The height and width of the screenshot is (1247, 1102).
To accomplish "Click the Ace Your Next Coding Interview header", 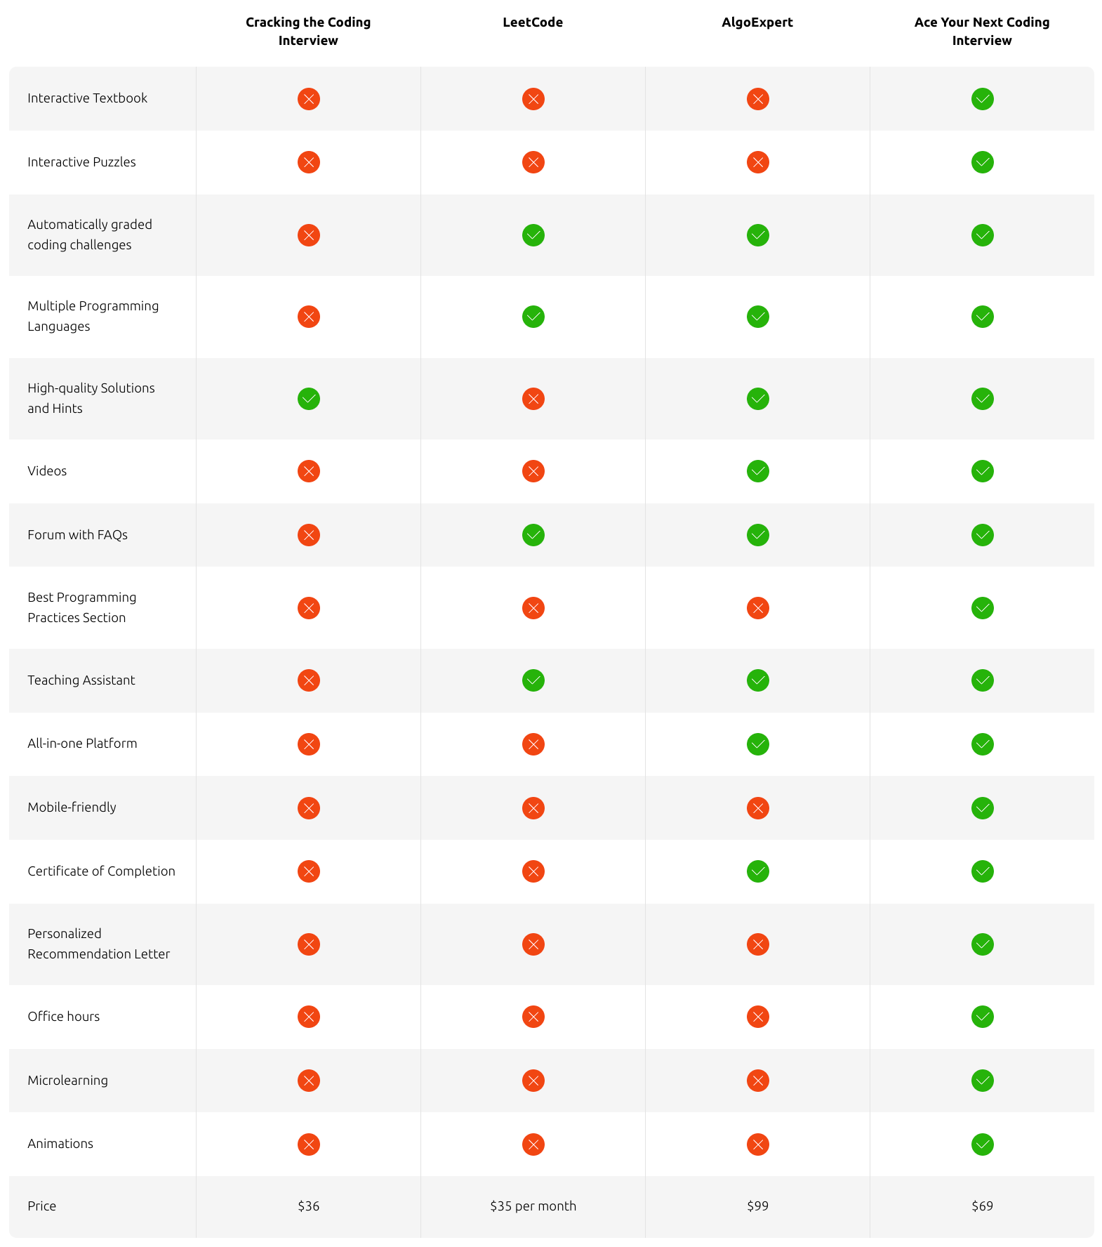I will (x=982, y=32).
